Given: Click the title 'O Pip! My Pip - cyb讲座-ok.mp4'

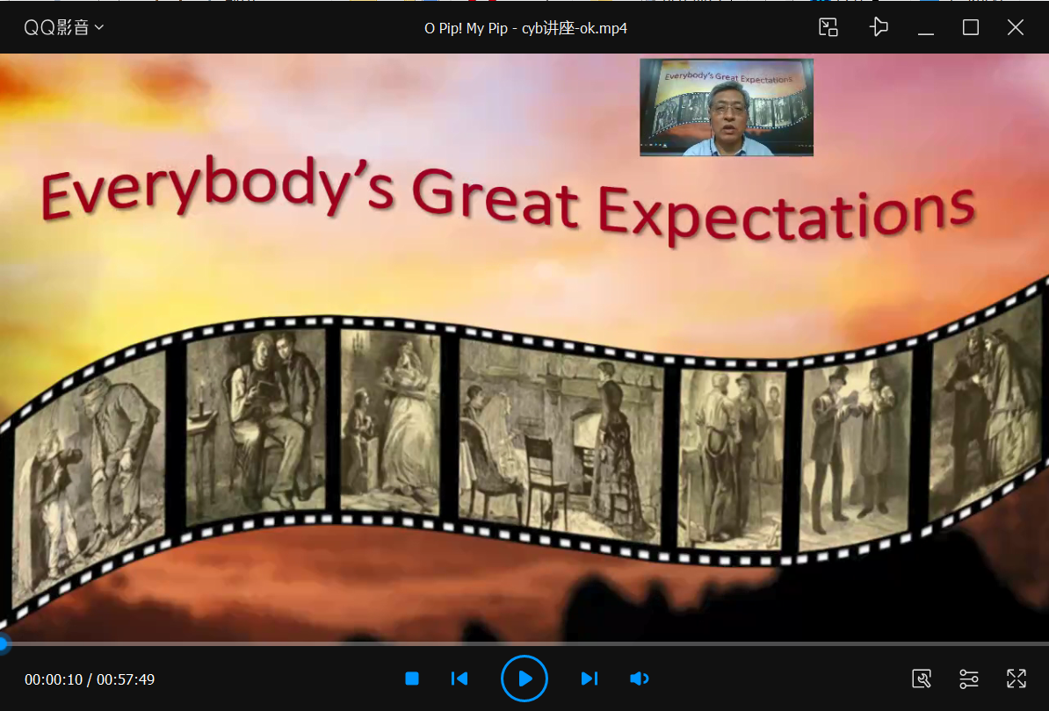Looking at the screenshot, I should coord(526,28).
